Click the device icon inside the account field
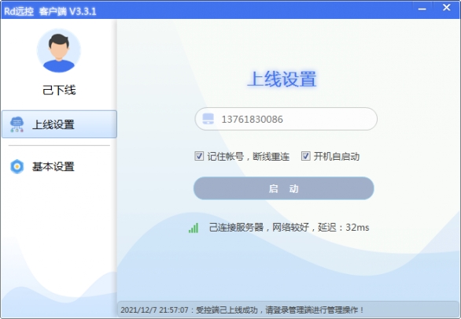Image resolution: width=461 pixels, height=319 pixels. point(208,119)
